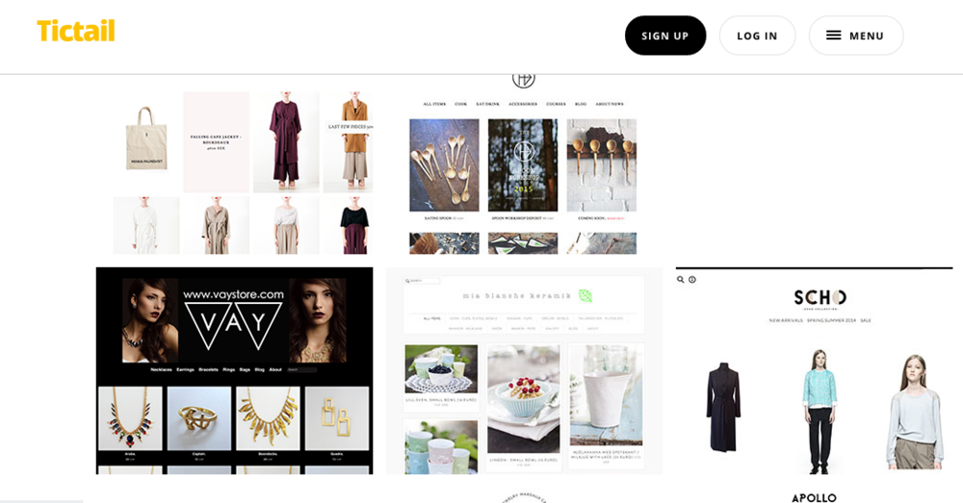Image resolution: width=963 pixels, height=503 pixels.
Task: Click the VAY triangle logo banner
Action: (233, 321)
